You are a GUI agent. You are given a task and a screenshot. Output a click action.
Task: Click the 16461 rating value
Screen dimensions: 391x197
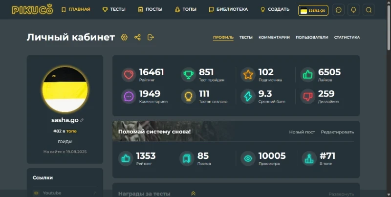click(x=152, y=72)
